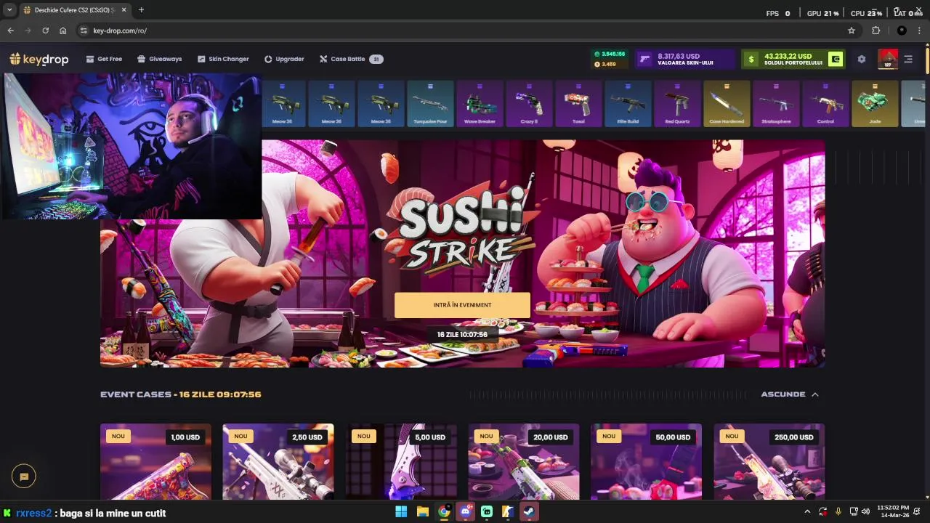930x523 pixels.
Task: Open Case Battle with 31 badge
Action: [351, 59]
